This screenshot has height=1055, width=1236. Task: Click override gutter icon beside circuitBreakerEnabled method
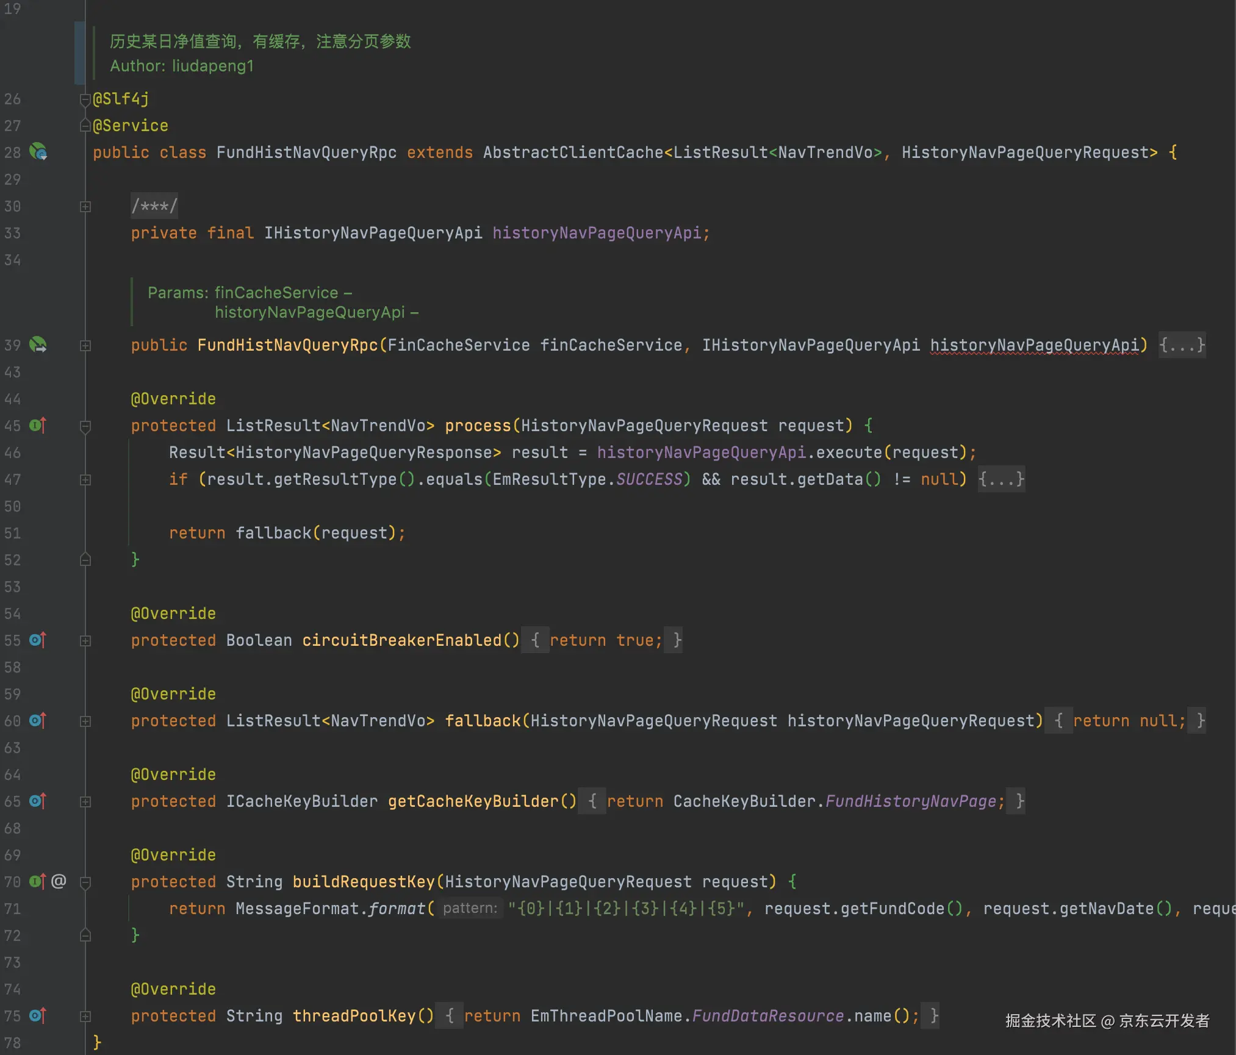38,640
